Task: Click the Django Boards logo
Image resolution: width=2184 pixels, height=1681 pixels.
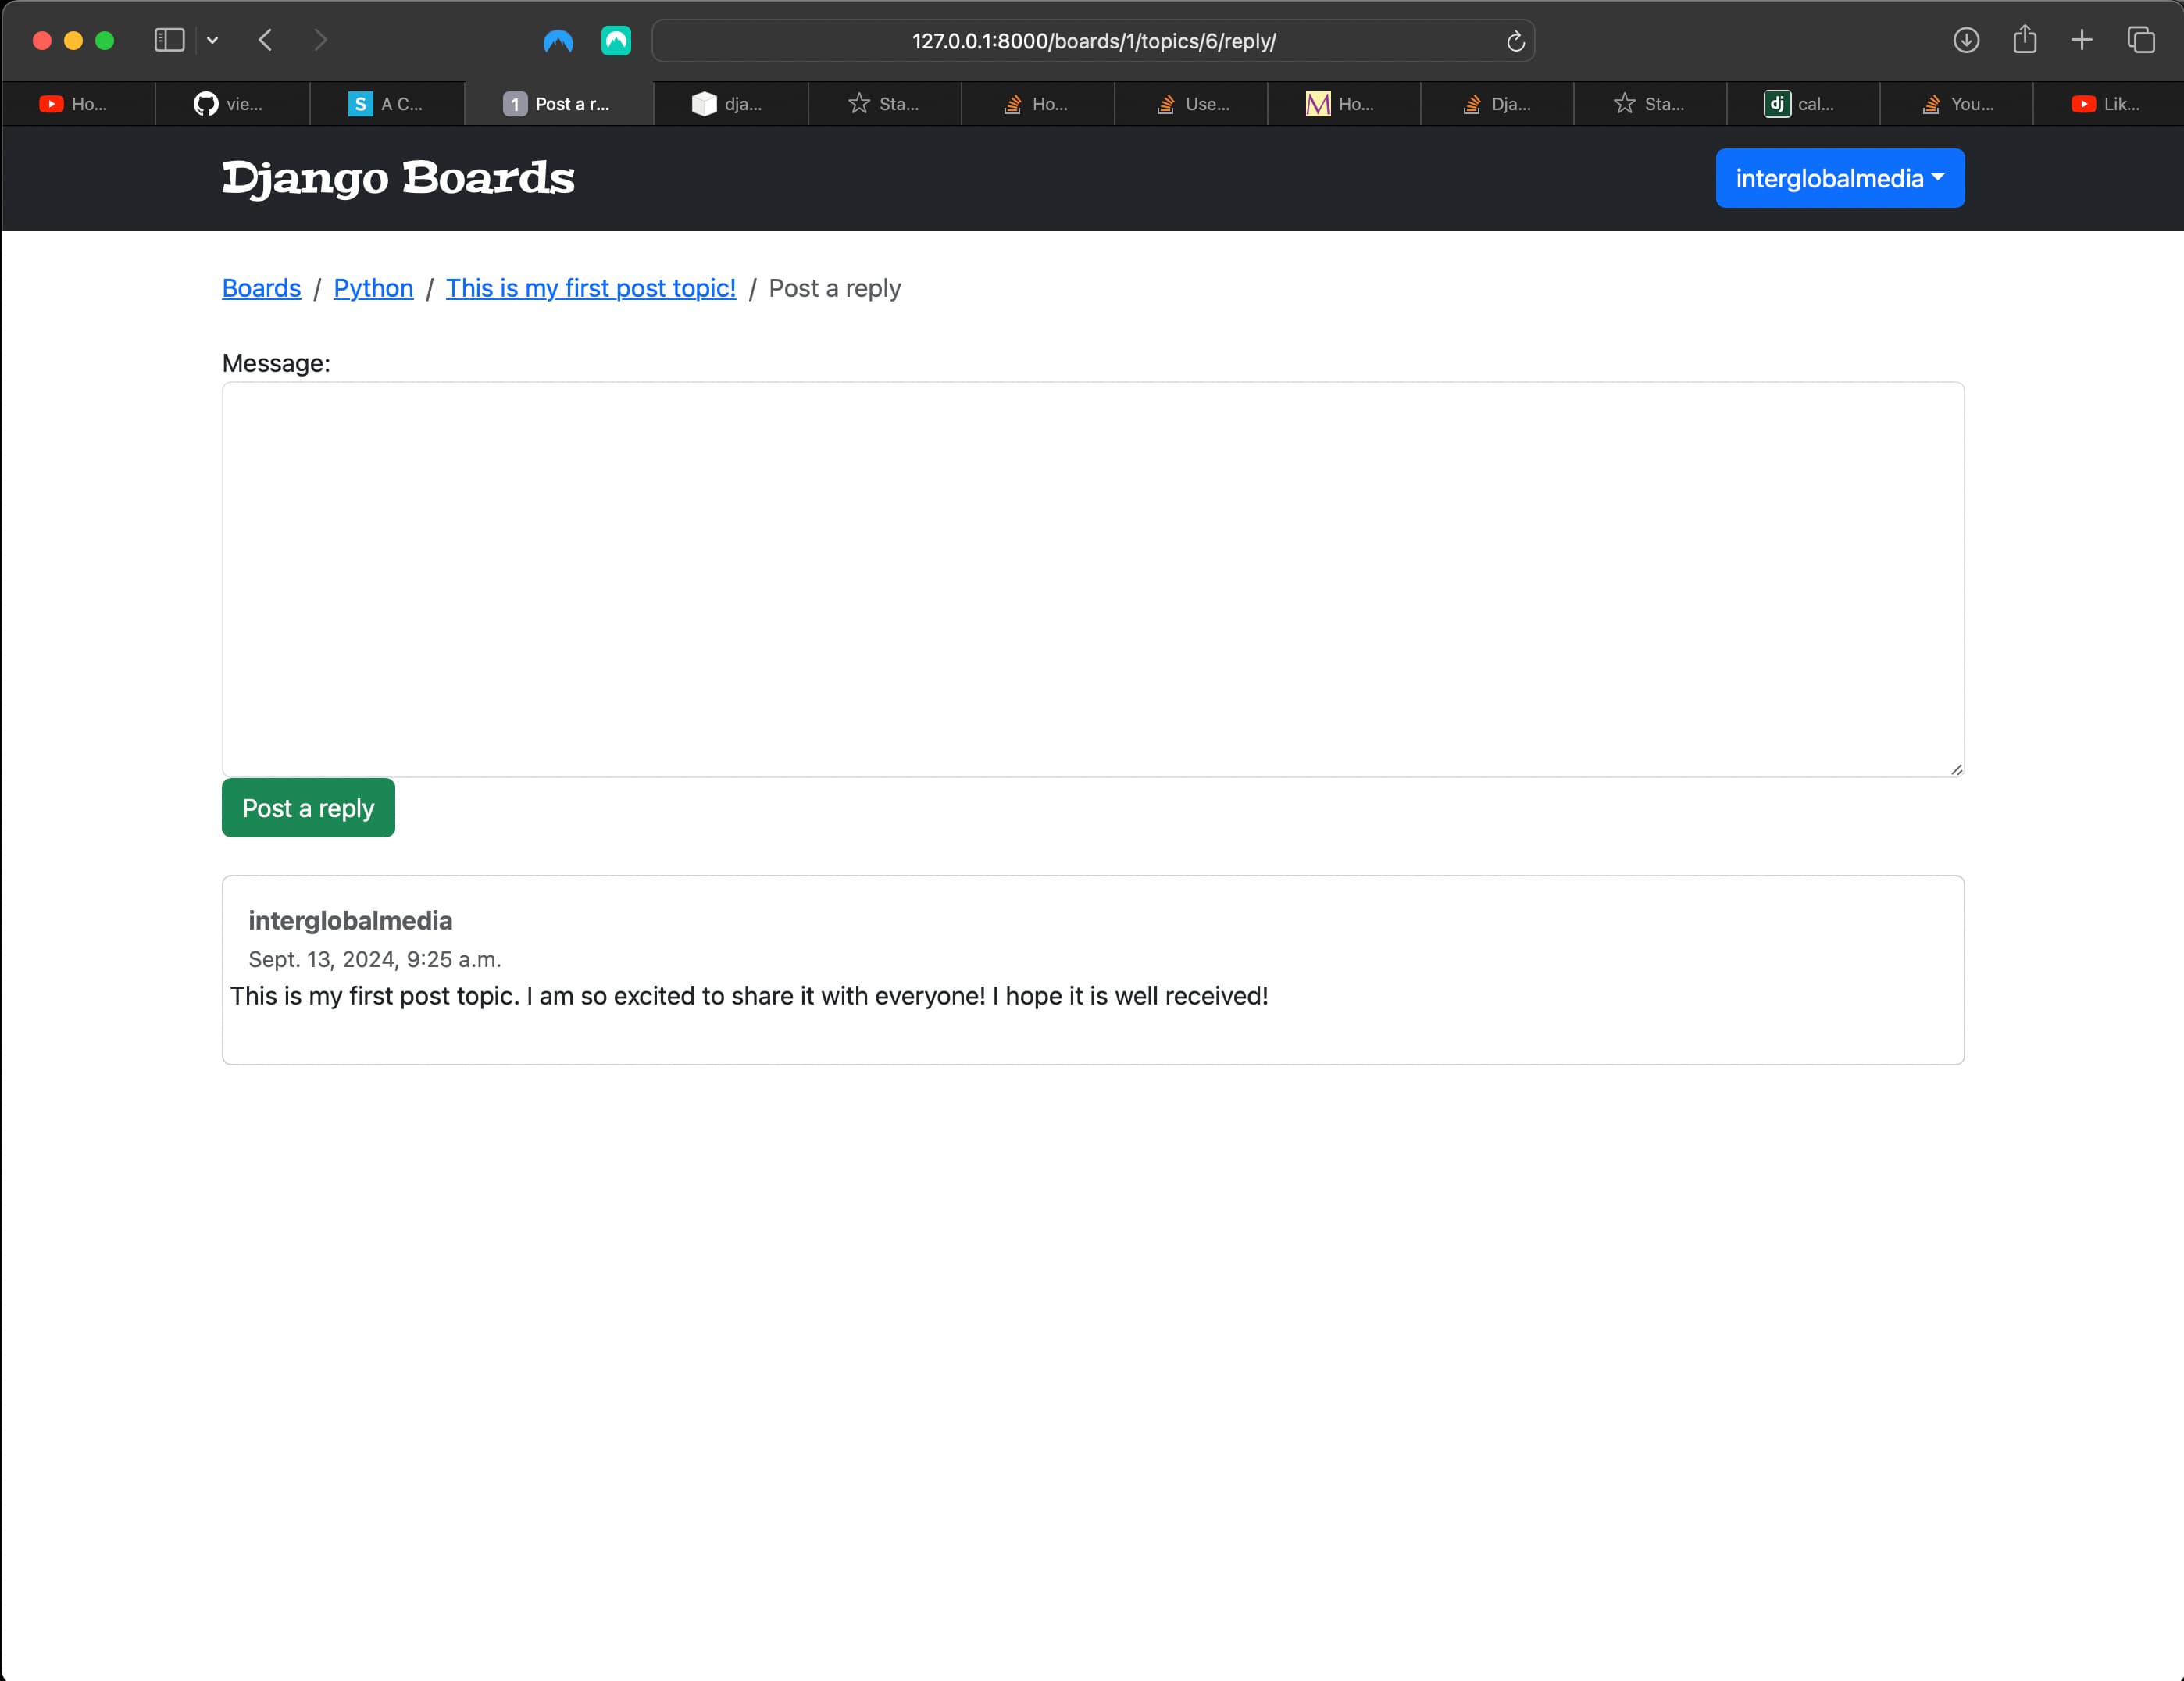Action: pos(398,178)
